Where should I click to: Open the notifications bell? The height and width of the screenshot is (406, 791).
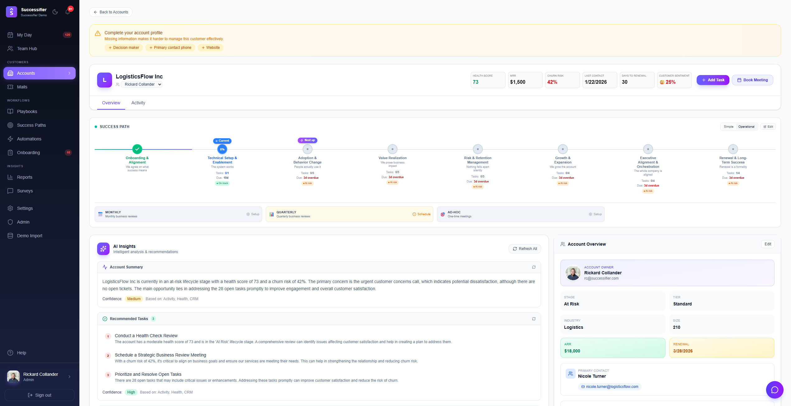67,12
